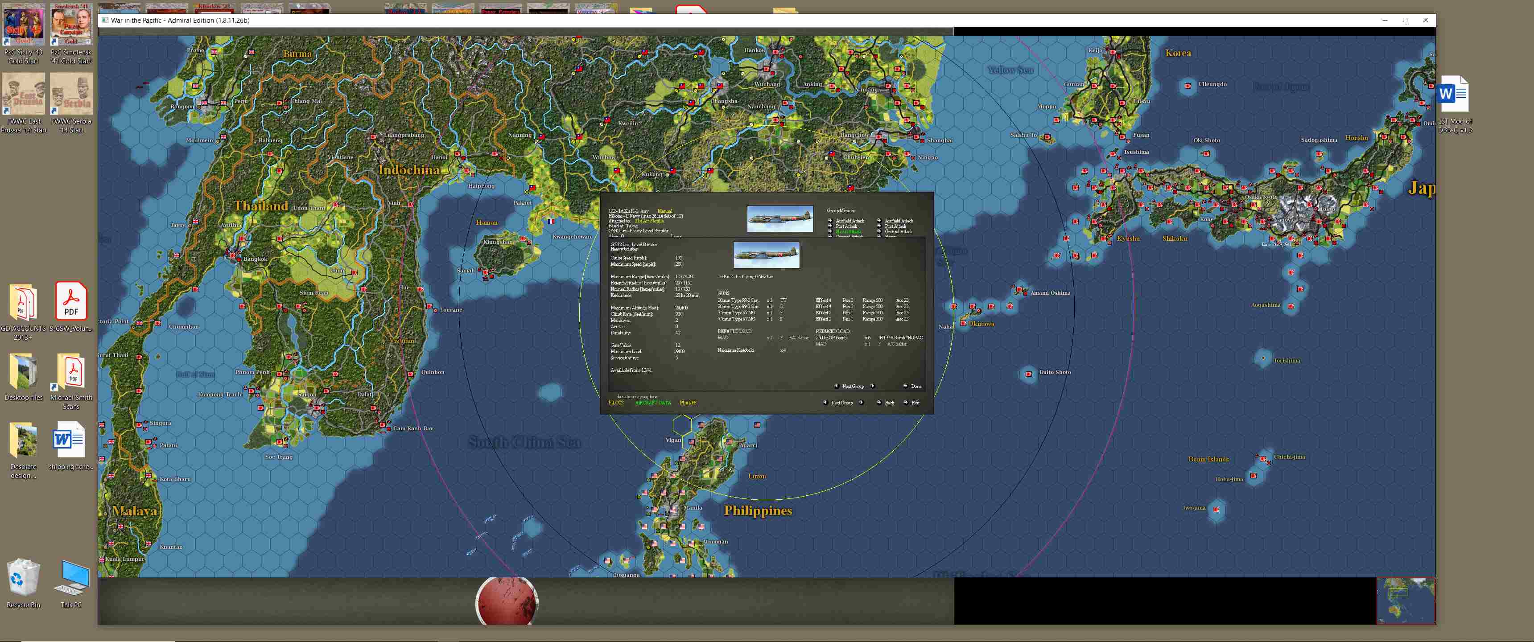Image resolution: width=1534 pixels, height=642 pixels.
Task: Open the GD ACCOUNTS 2013+ PDF folder
Action: click(24, 312)
